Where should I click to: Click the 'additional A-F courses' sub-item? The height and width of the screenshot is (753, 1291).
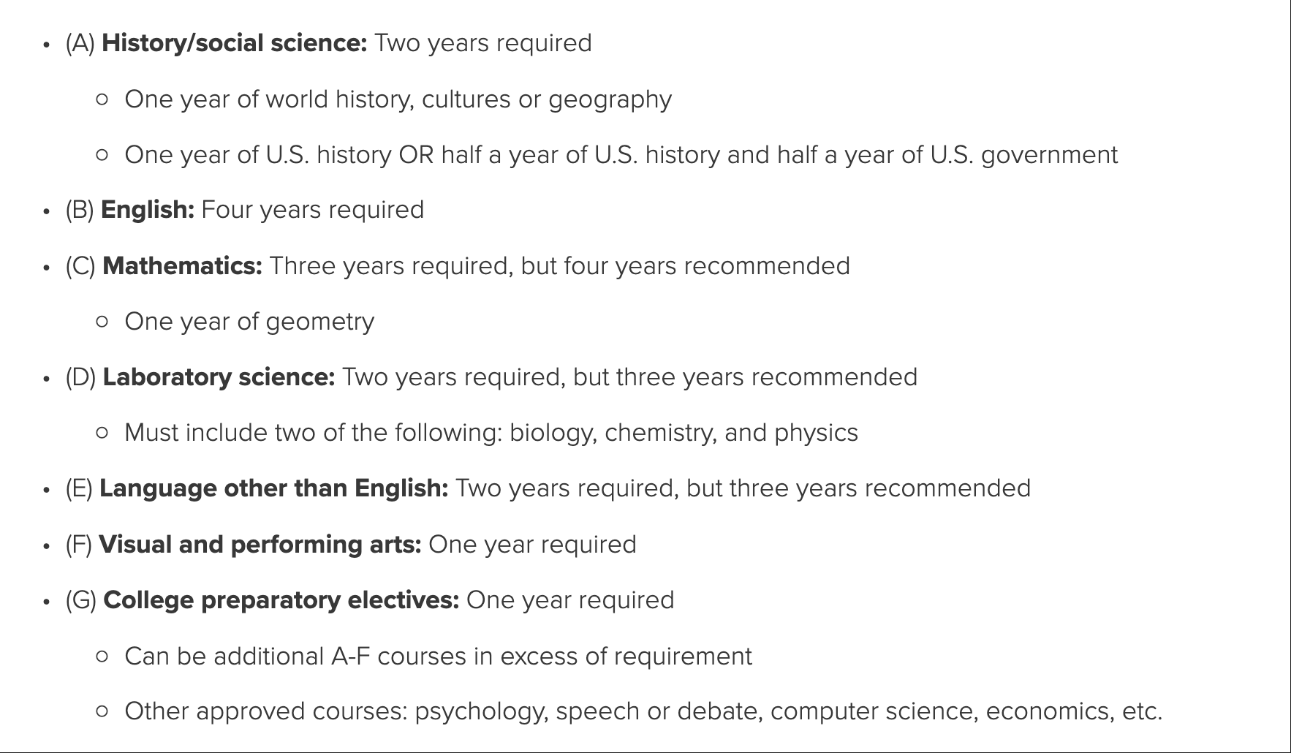click(x=438, y=656)
